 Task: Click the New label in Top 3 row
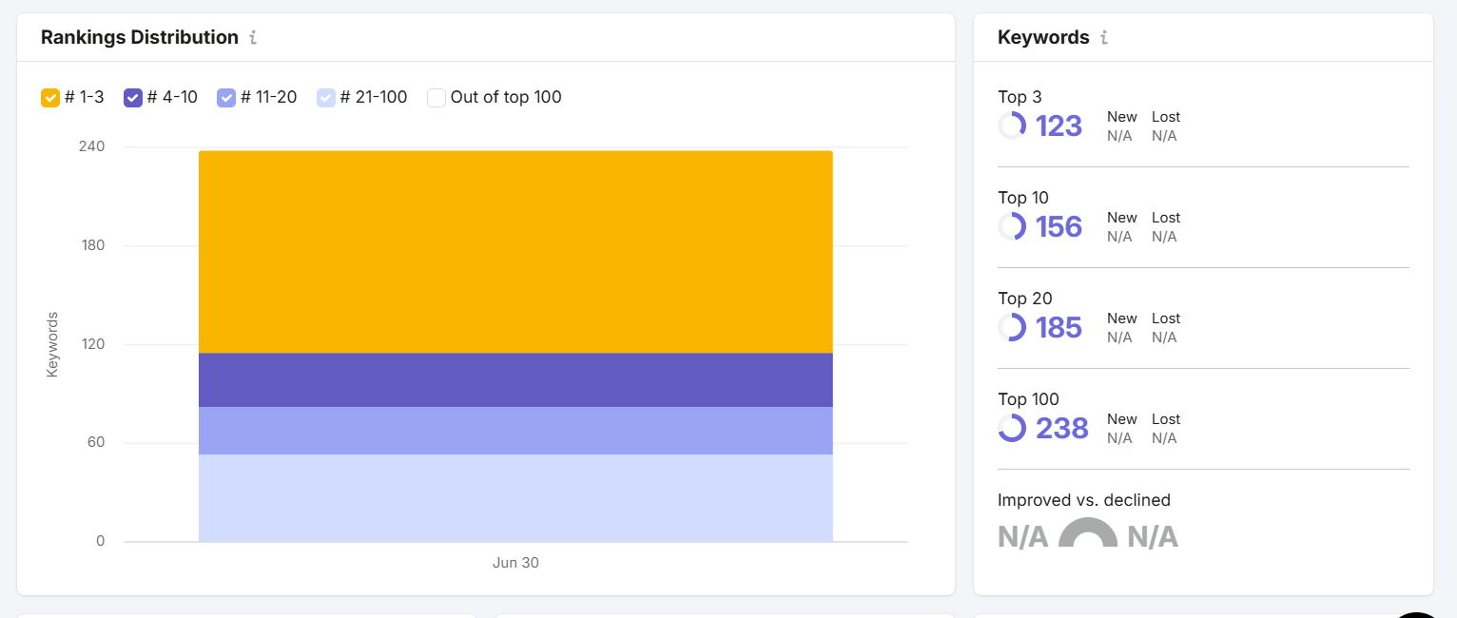pos(1122,117)
